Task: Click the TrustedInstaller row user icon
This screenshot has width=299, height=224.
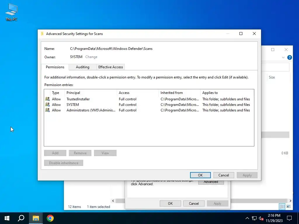Action: (48, 99)
